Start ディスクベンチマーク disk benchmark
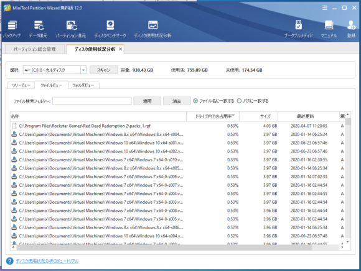Viewport: 361px width, 271px height. click(110, 29)
